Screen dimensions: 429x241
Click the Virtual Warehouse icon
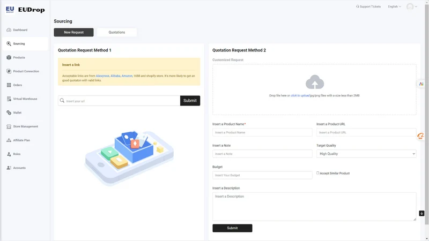pyautogui.click(x=9, y=99)
